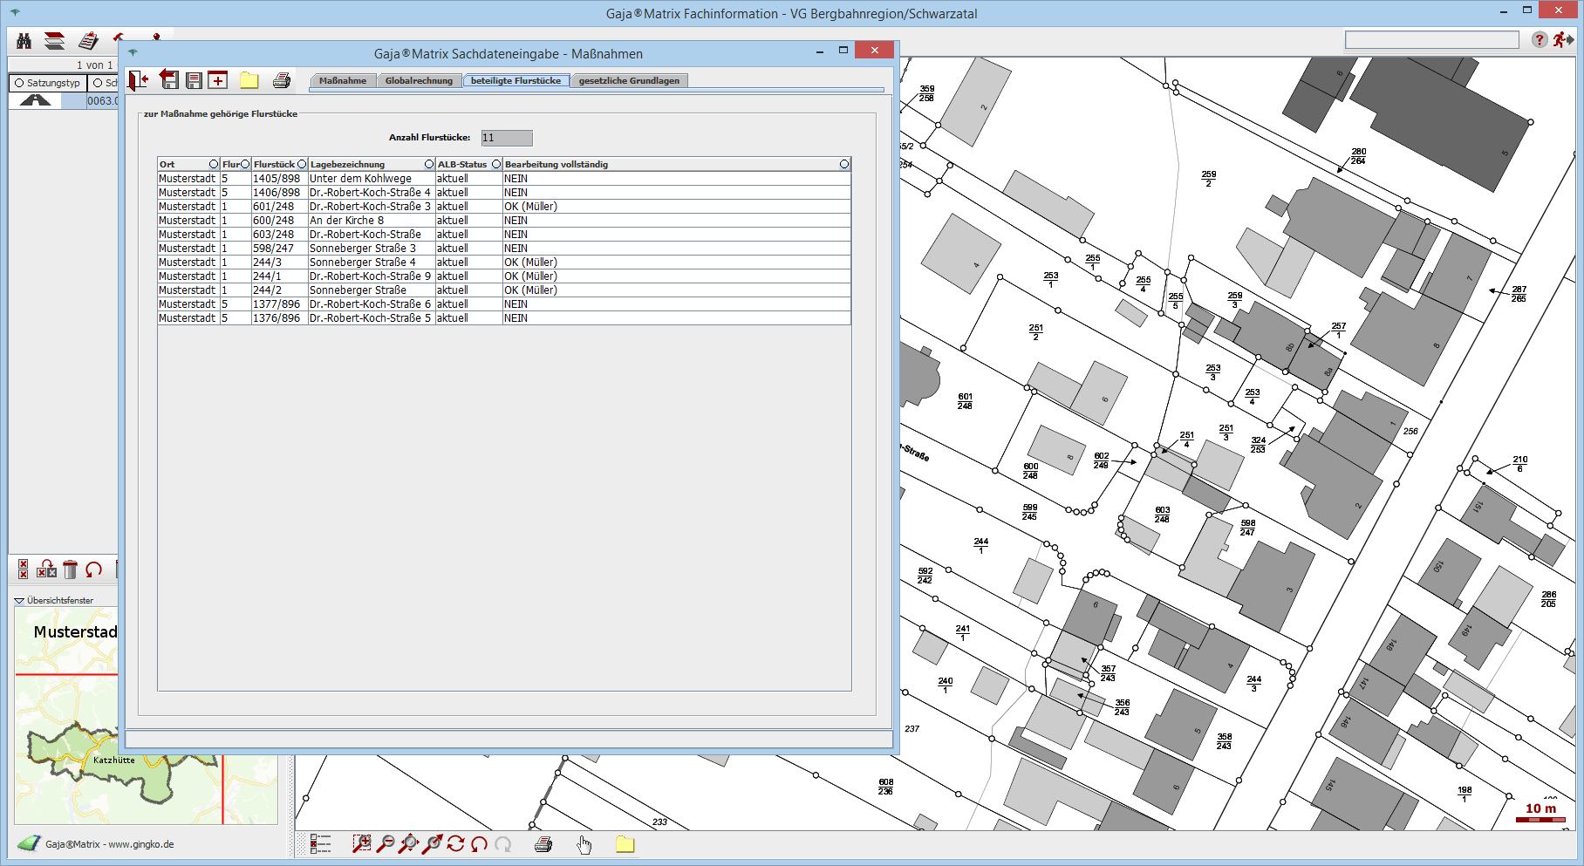
Task: Select the row with Flurstück 601/248
Action: click(273, 207)
